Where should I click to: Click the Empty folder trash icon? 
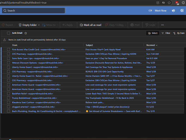coord(20,25)
